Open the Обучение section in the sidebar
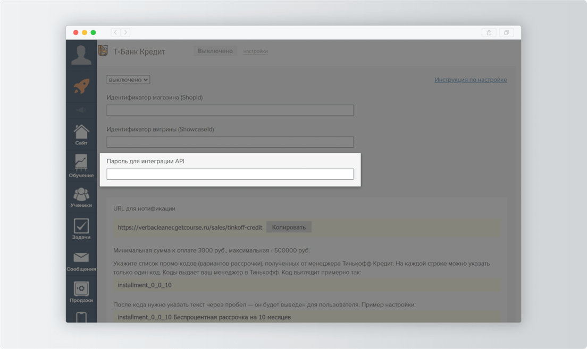 81,166
